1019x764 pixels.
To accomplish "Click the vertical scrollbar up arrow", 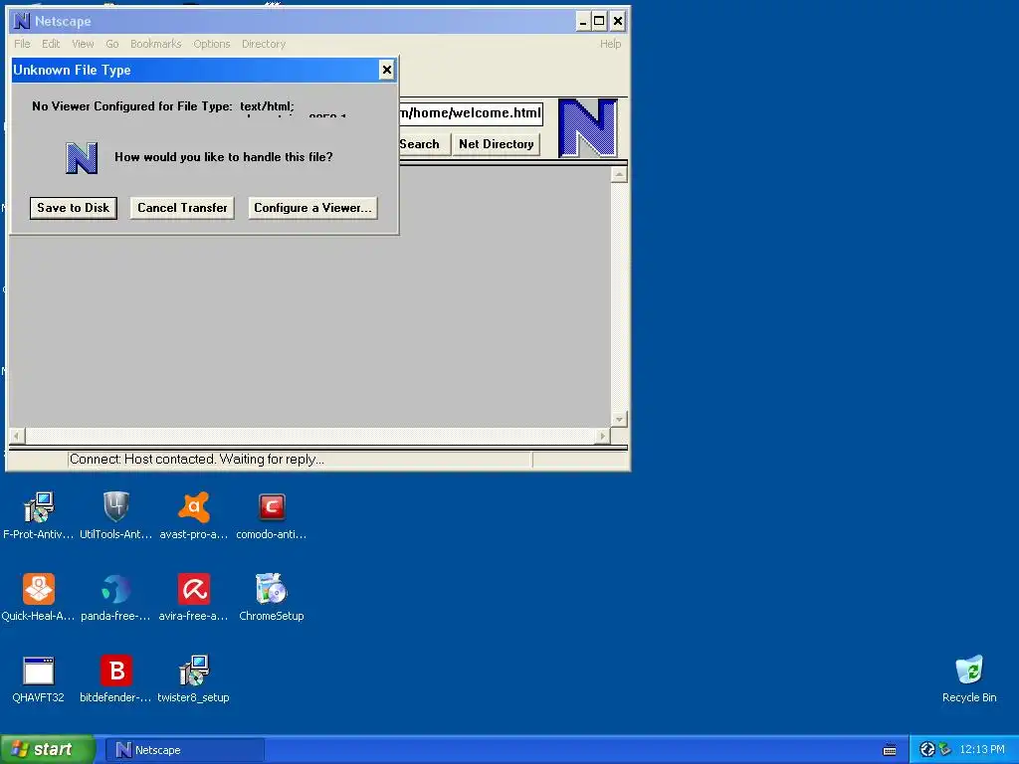I will coord(619,174).
